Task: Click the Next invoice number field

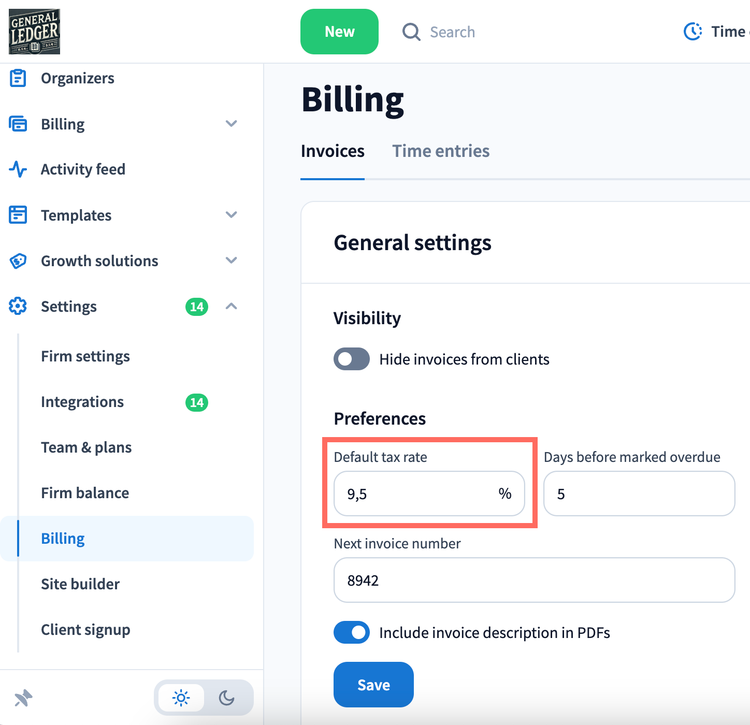Action: (x=534, y=580)
